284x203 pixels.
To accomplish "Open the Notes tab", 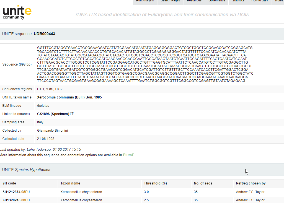I will (x=279, y=1).
